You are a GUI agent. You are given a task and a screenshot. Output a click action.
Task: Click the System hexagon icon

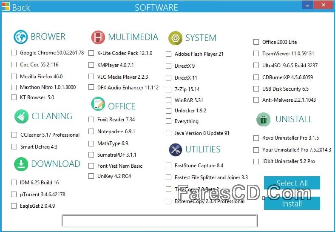(175, 38)
